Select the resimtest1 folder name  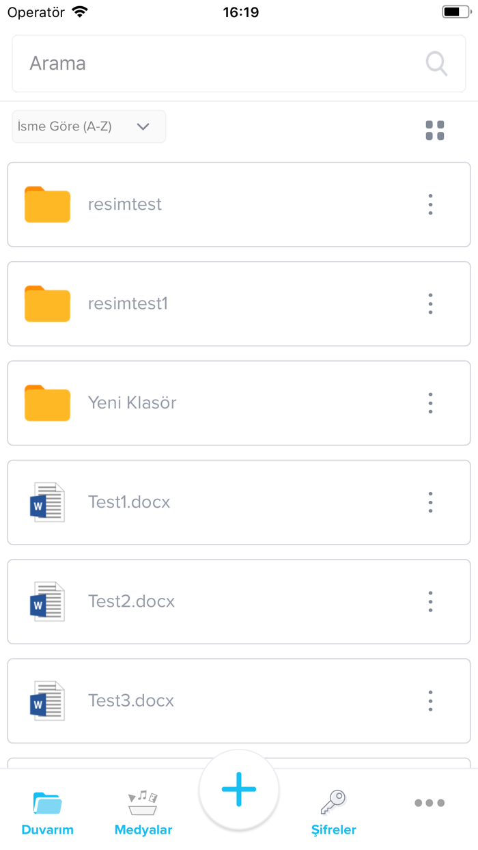[128, 303]
